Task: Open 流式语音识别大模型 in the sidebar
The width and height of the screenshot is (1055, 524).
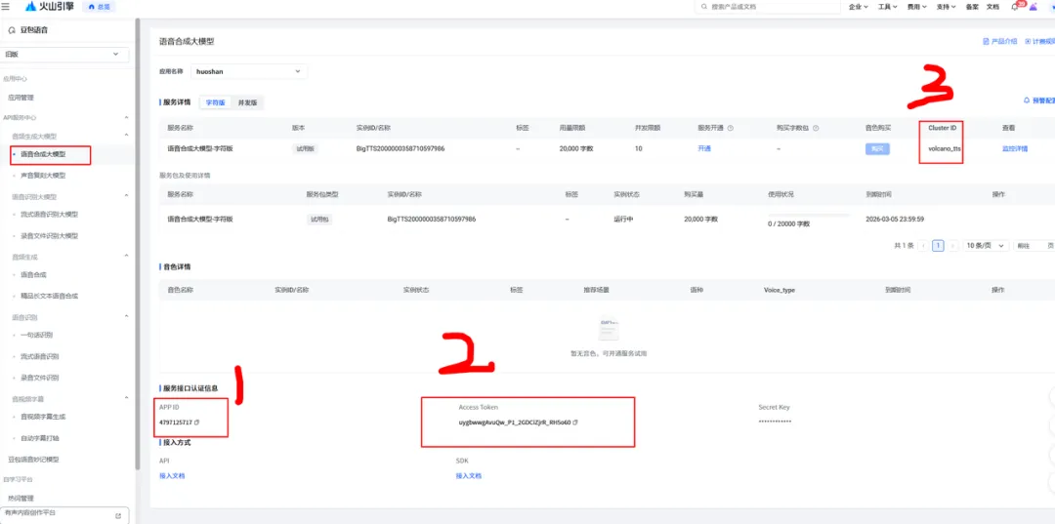Action: [49, 215]
